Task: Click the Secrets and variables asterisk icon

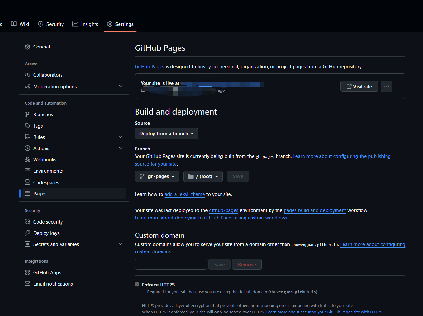Action: pyautogui.click(x=28, y=244)
